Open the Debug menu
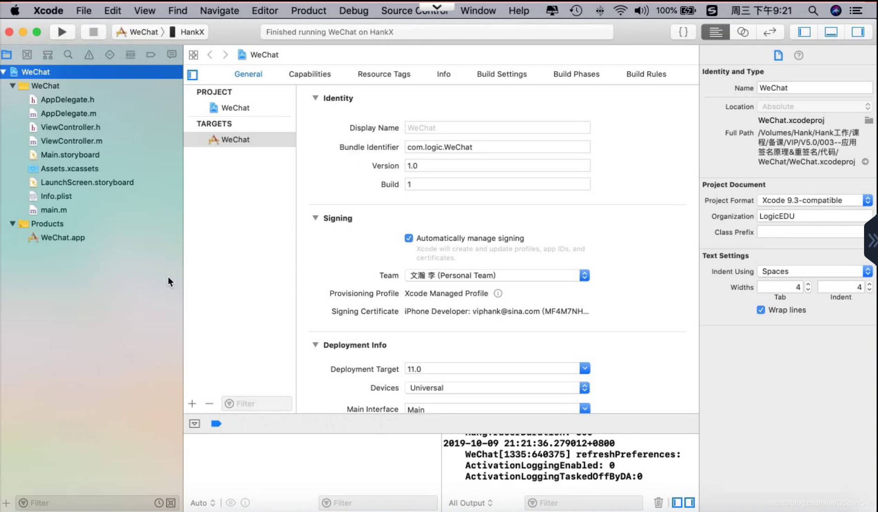 (353, 10)
